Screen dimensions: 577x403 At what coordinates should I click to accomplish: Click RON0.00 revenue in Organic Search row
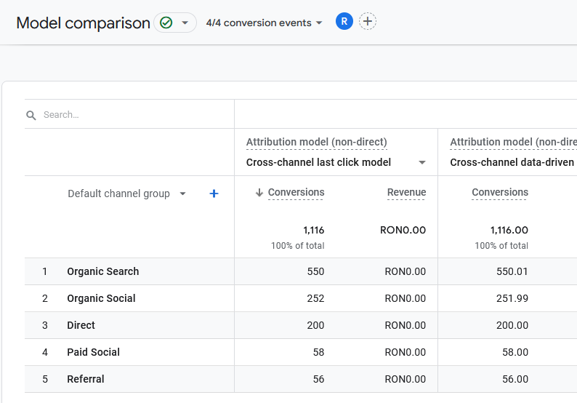coord(405,271)
